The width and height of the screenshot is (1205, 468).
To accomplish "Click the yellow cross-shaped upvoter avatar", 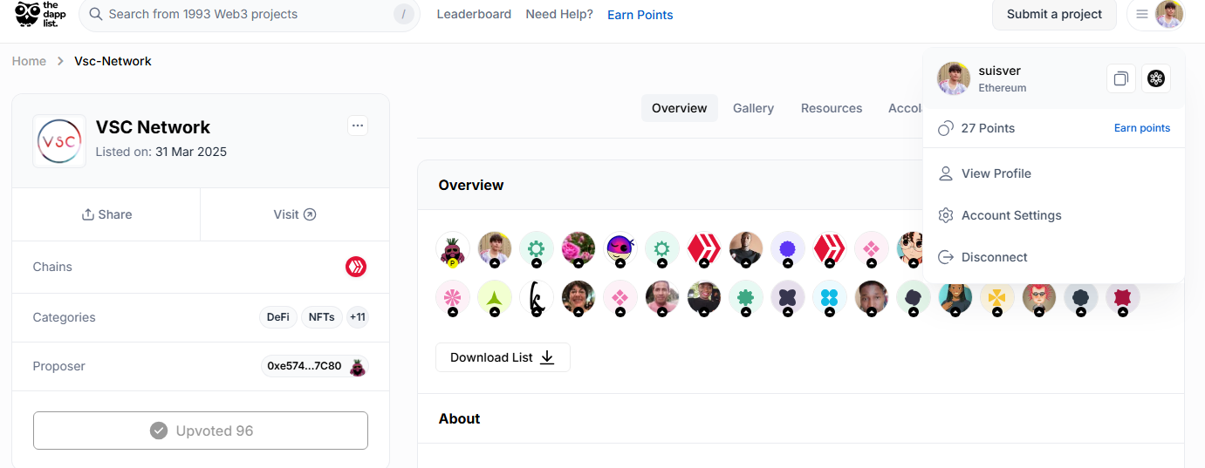I will pyautogui.click(x=997, y=298).
